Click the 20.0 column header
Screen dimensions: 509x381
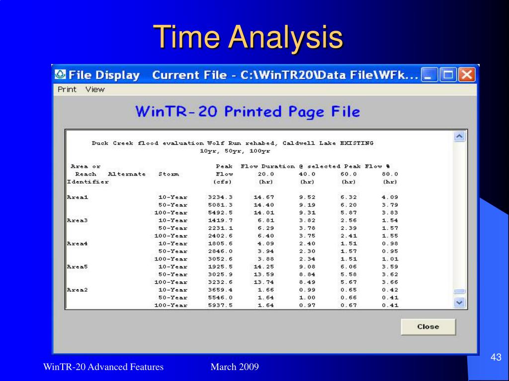tap(266, 174)
